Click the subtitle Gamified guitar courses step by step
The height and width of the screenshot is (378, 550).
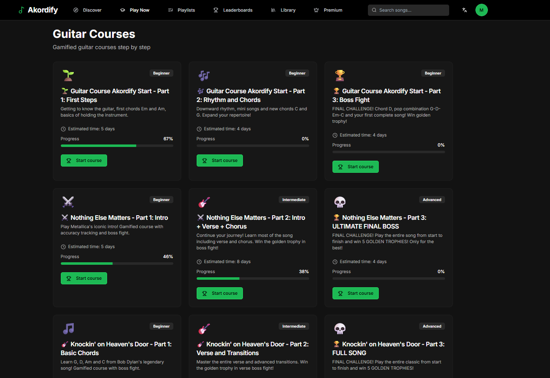[x=102, y=47]
